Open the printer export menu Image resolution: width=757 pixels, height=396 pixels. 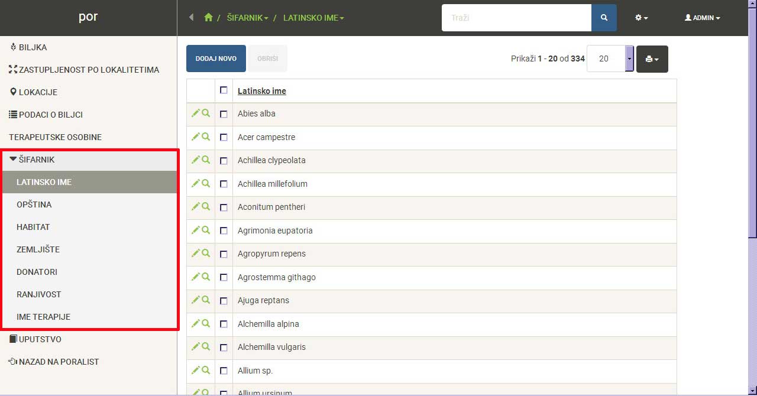652,59
